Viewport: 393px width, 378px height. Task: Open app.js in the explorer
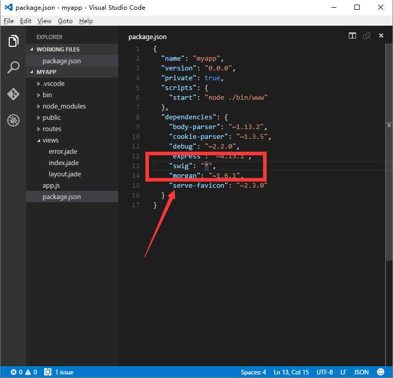72,185
